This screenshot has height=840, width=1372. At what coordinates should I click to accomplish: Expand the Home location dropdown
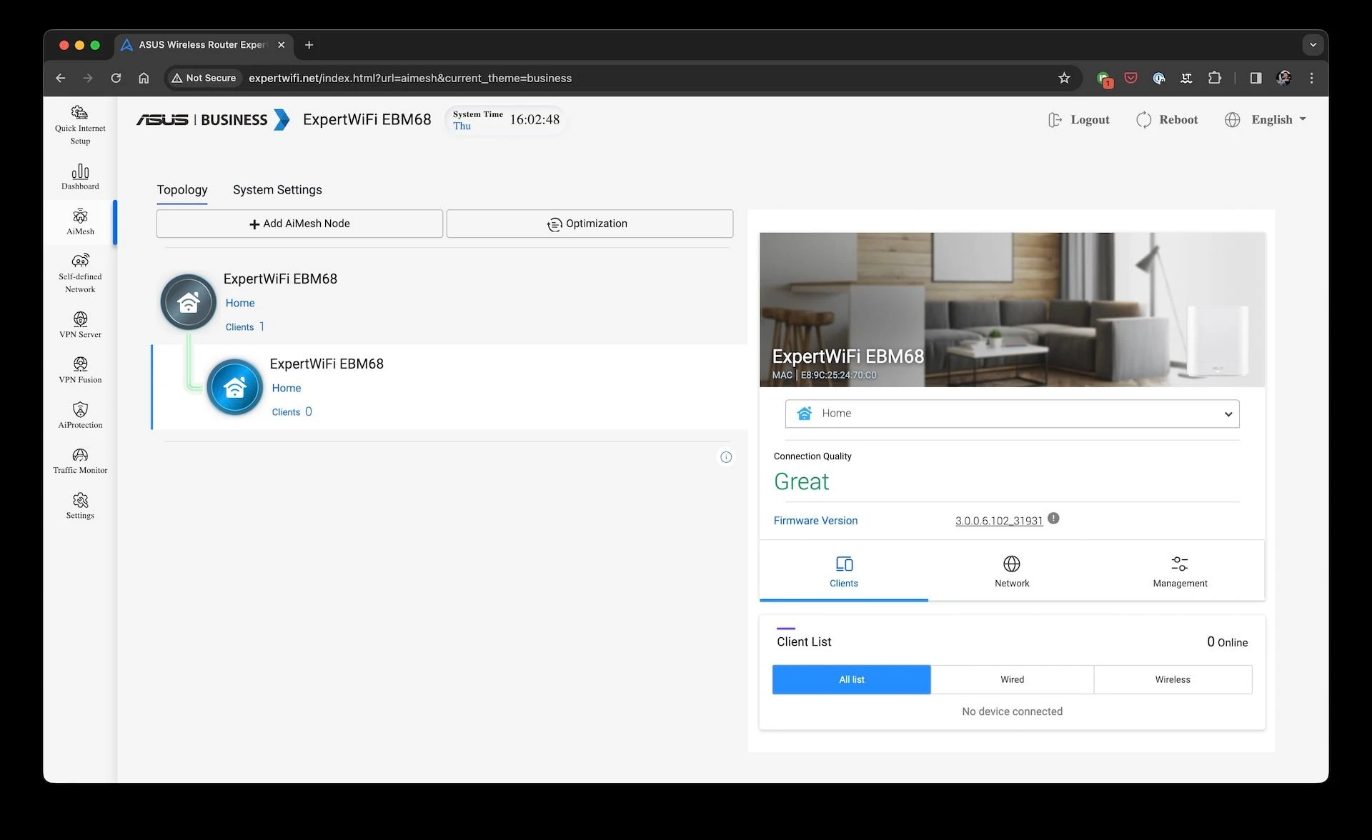[x=1012, y=414]
